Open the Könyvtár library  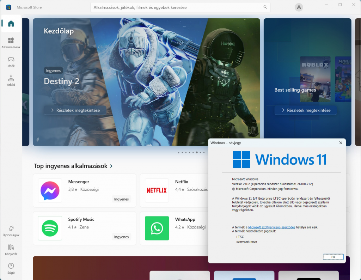[11, 249]
